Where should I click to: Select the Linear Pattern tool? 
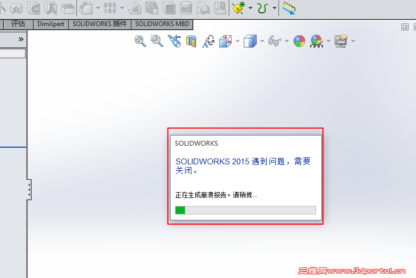click(x=110, y=8)
